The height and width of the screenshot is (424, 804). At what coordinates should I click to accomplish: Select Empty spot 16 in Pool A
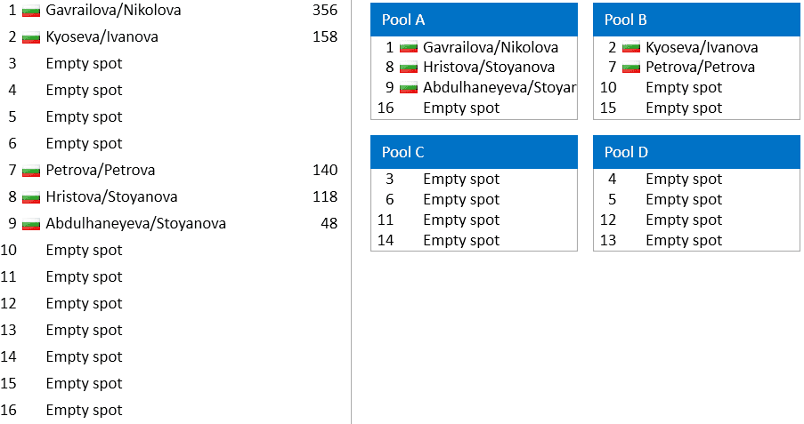[x=461, y=108]
